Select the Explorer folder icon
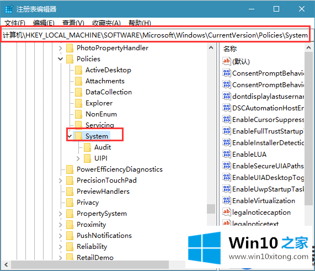The height and width of the screenshot is (271, 315). click(78, 103)
